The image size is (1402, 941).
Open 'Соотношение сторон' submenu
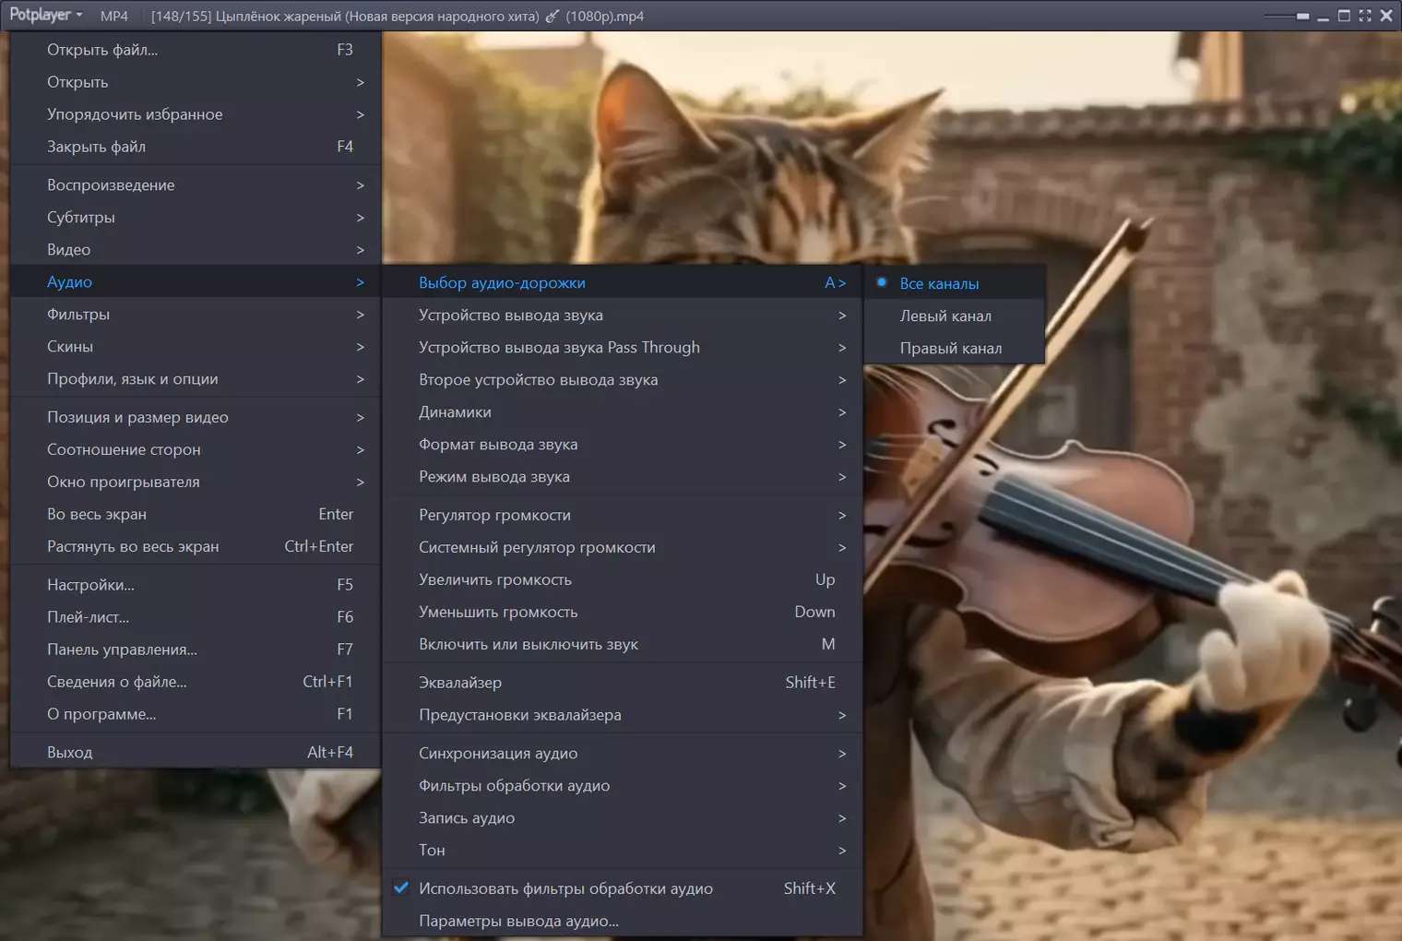click(x=196, y=450)
